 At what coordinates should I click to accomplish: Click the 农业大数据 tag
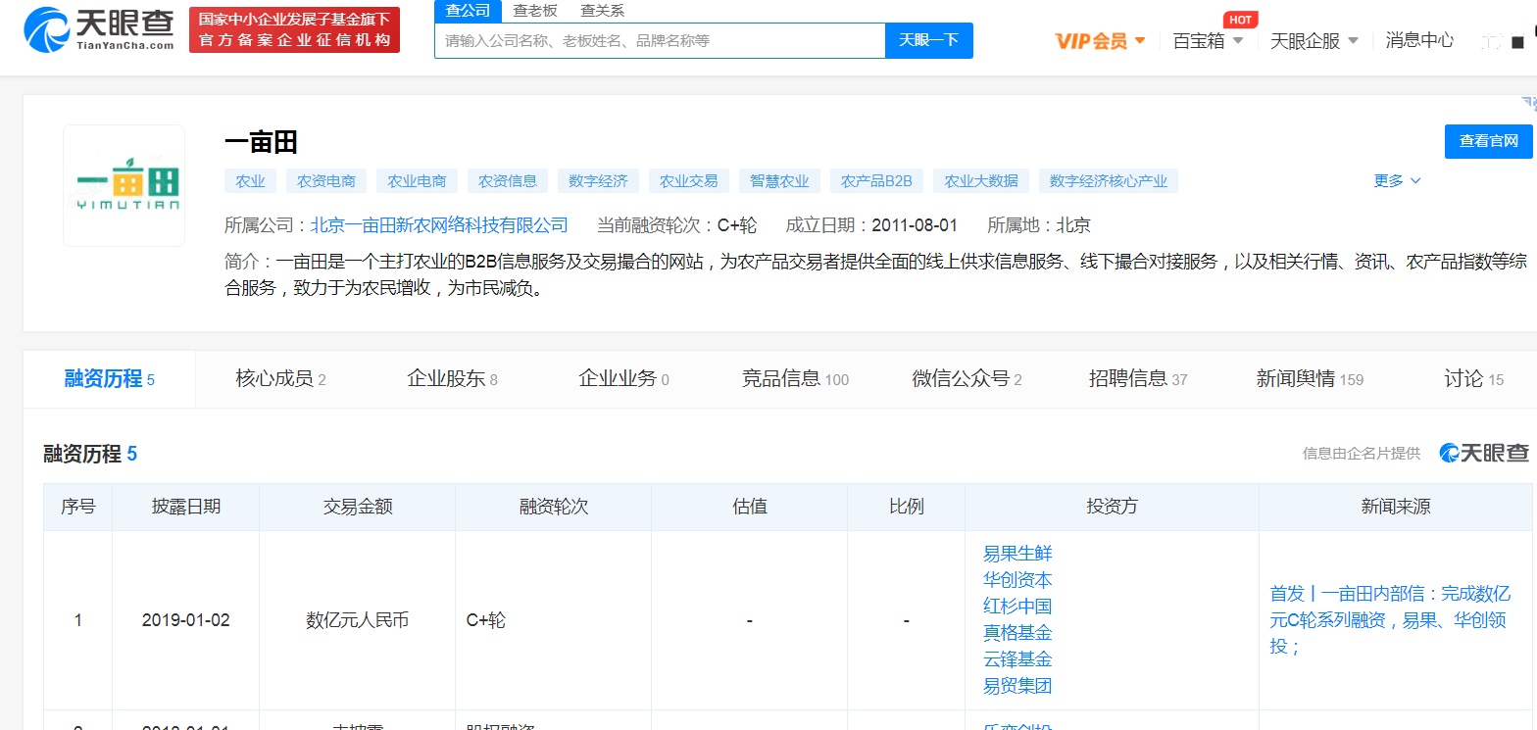[x=982, y=180]
